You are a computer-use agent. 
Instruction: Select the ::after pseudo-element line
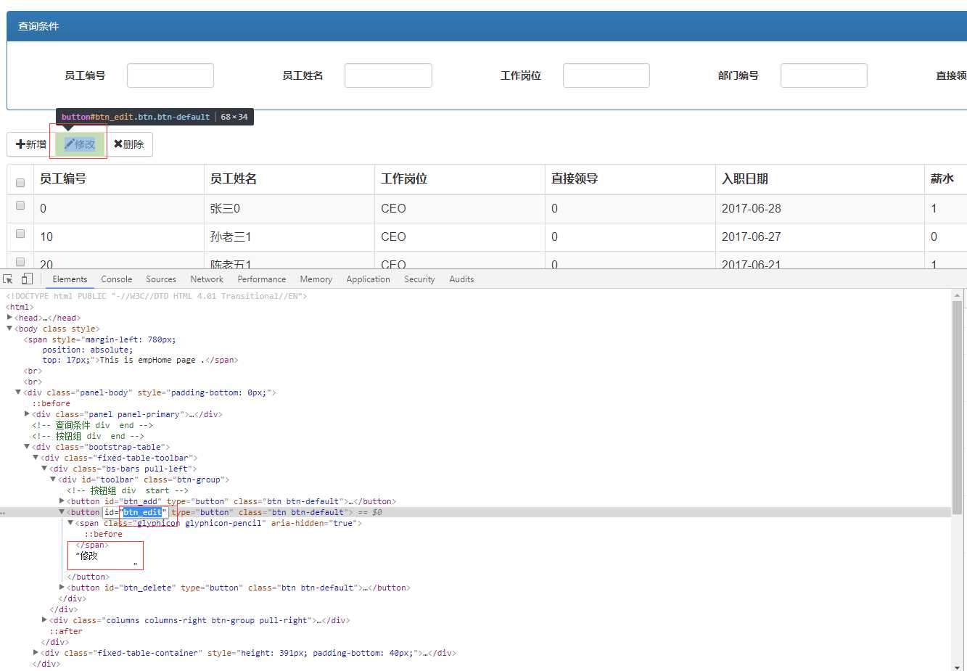66,631
